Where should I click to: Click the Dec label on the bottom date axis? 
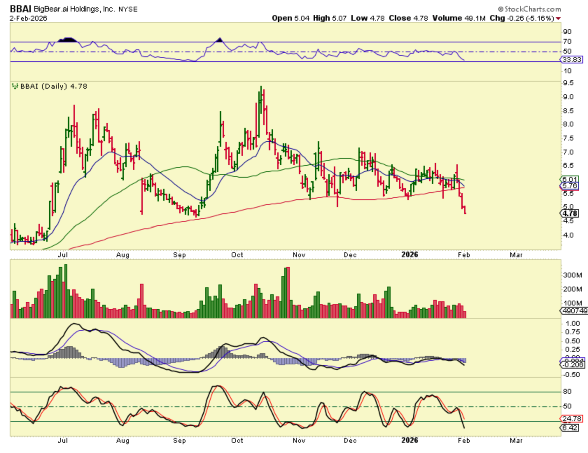coord(350,440)
